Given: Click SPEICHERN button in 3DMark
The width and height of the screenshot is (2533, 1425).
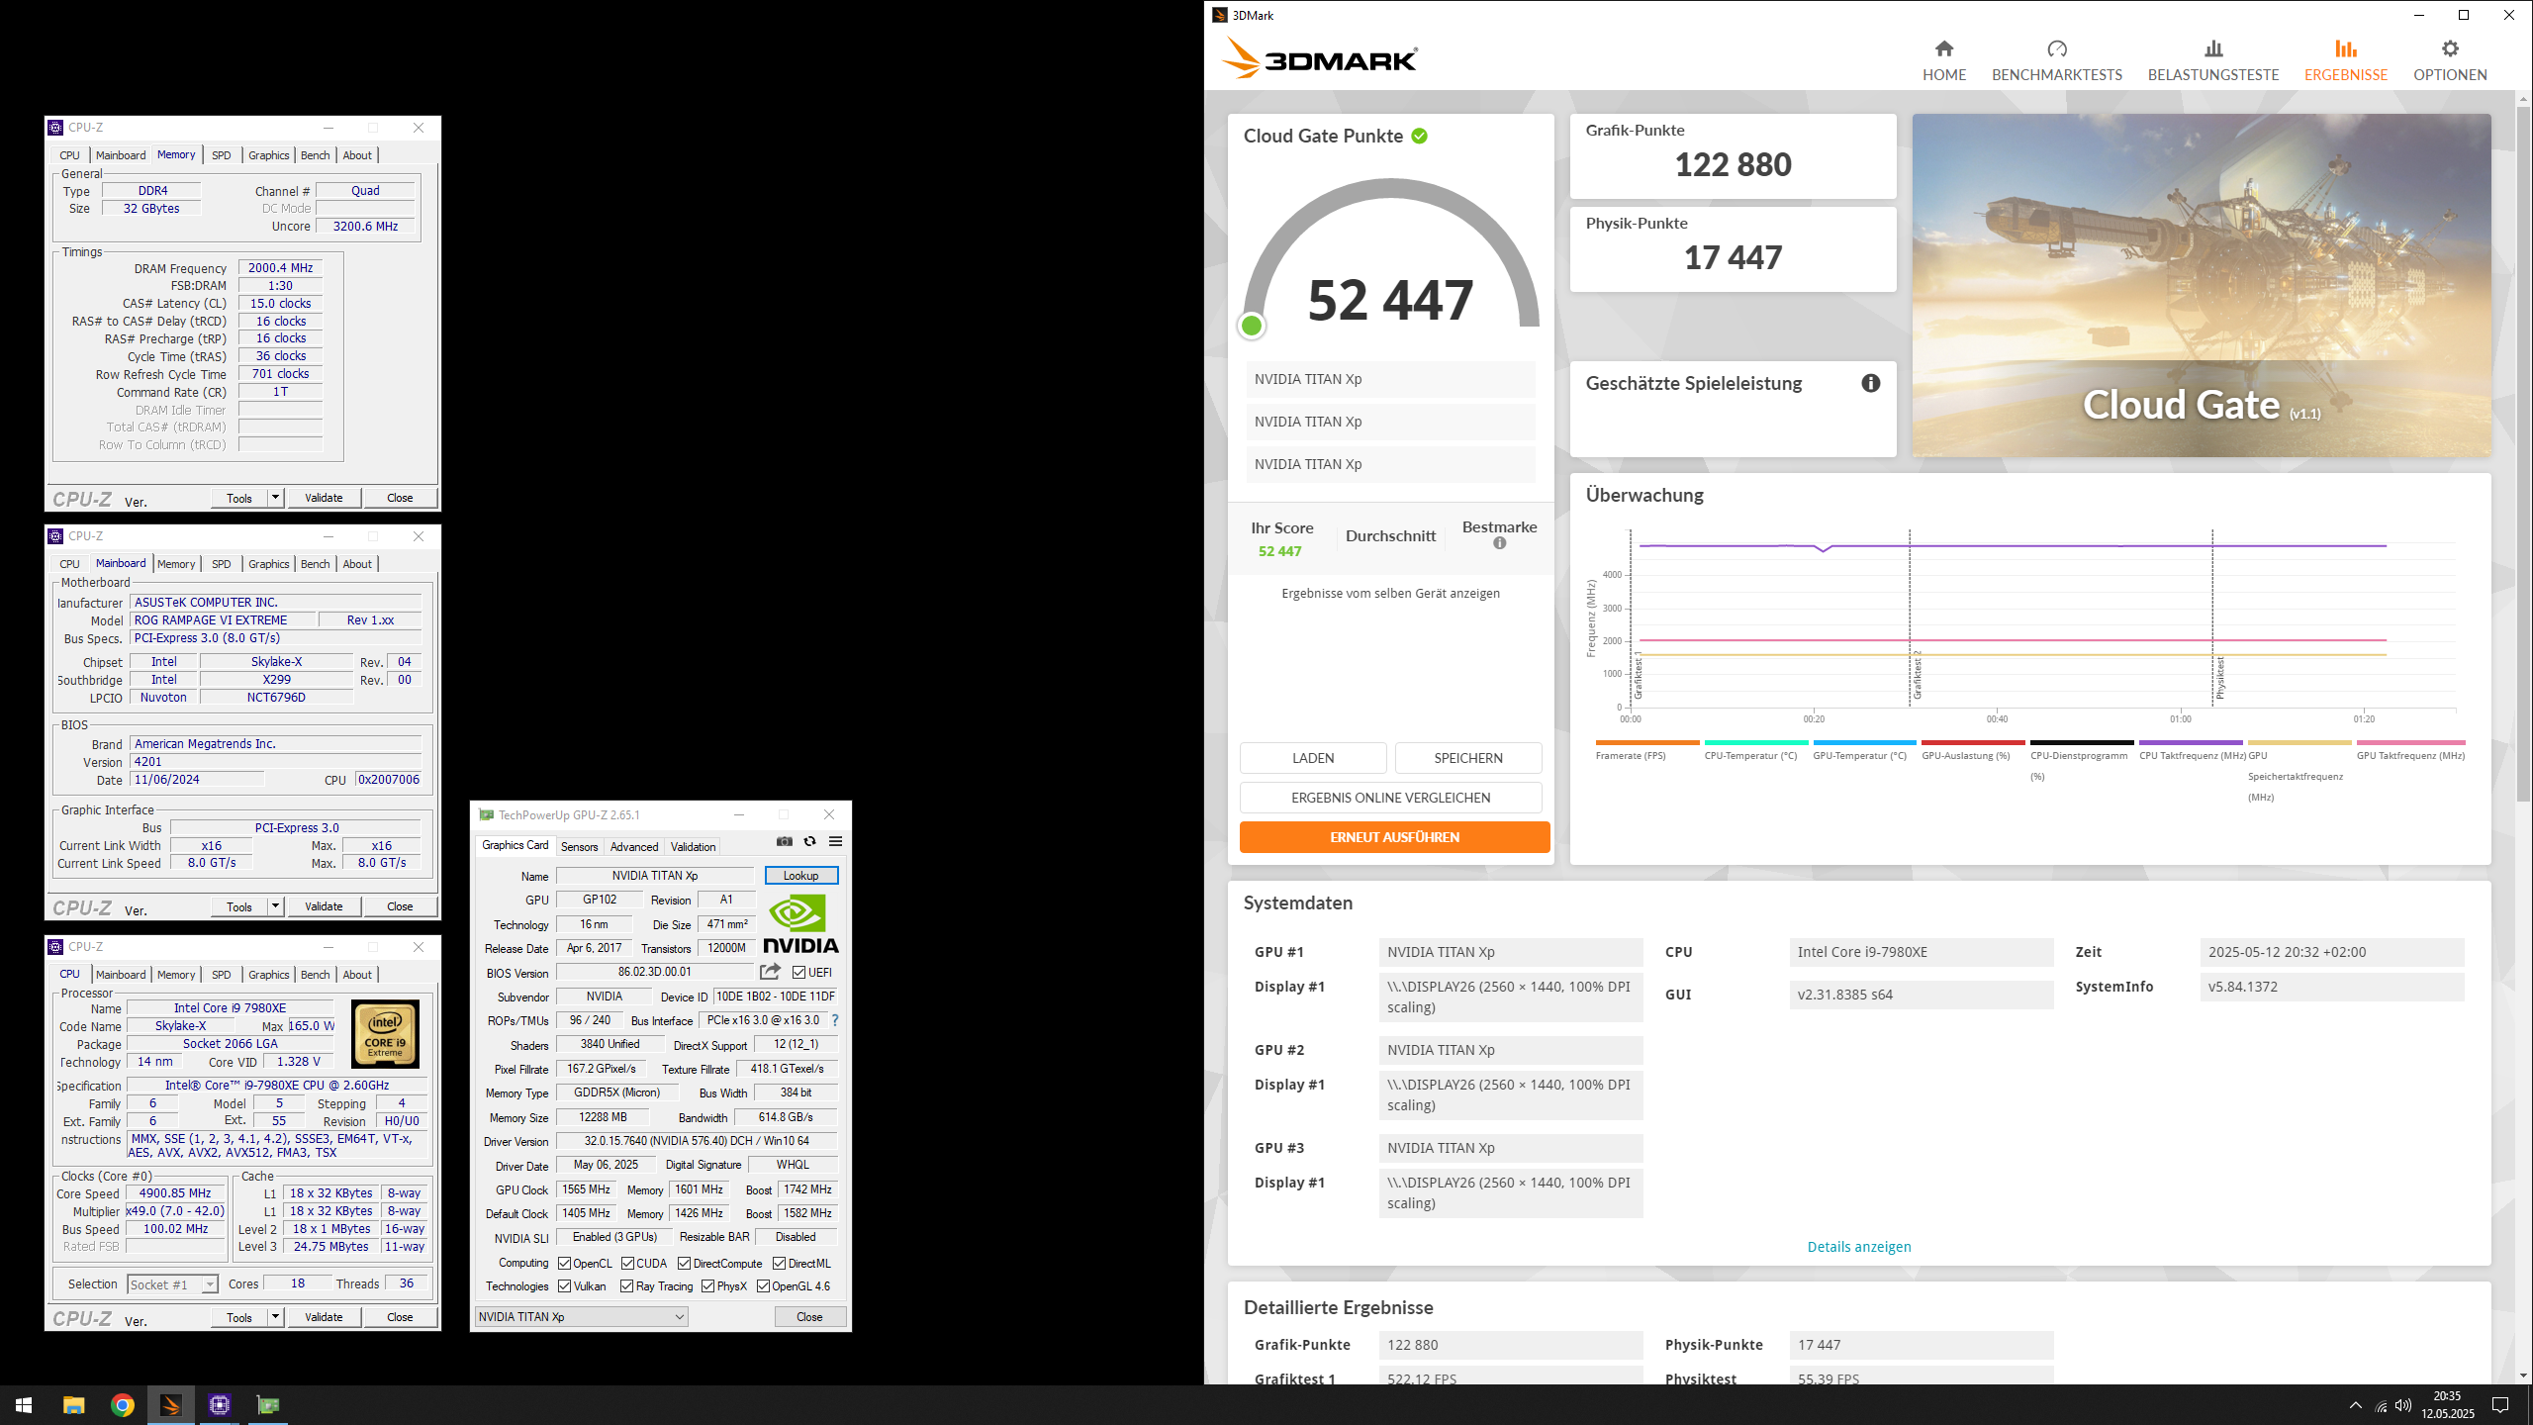Looking at the screenshot, I should pyautogui.click(x=1468, y=758).
